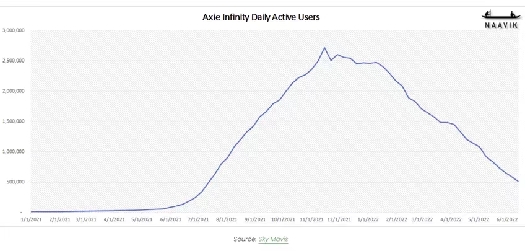Click the 2,000,000 y-axis label
525x251 pixels.
coord(14,91)
